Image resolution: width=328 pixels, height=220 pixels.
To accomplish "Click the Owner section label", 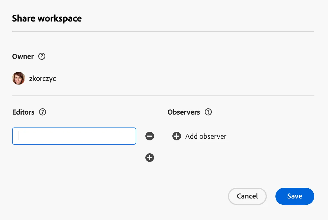I will (23, 56).
